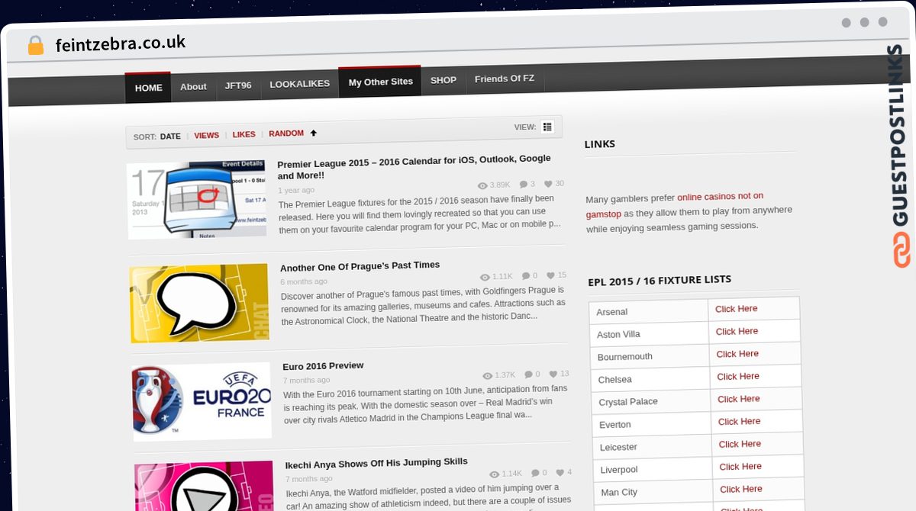Toggle the list view icon
Viewport: 916px width, 511px height.
pos(547,127)
